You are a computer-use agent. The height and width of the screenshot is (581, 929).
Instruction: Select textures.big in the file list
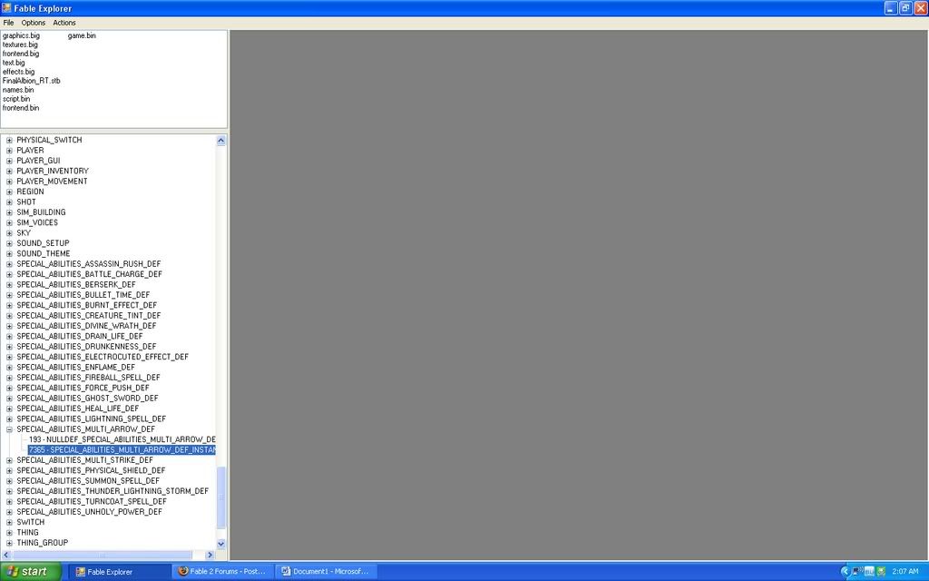20,44
